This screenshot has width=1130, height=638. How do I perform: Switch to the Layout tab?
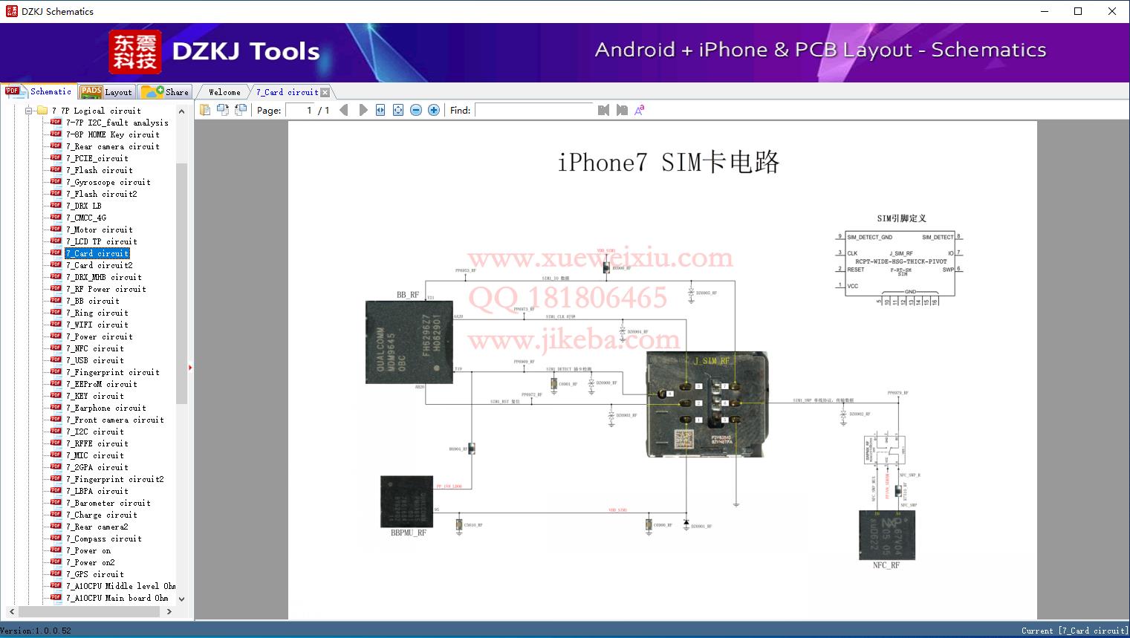(107, 92)
